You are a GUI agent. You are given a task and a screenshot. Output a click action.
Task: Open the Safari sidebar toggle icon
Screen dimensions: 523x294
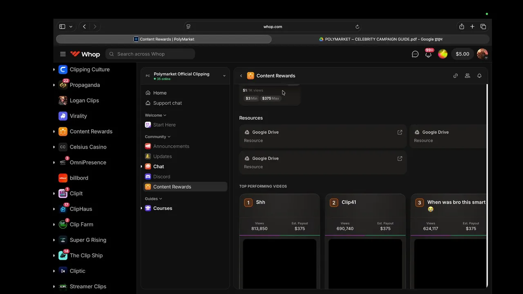[x=62, y=27]
